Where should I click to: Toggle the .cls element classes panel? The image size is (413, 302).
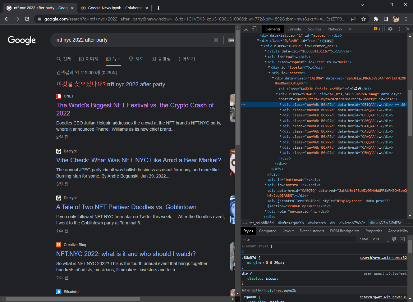pos(375,239)
